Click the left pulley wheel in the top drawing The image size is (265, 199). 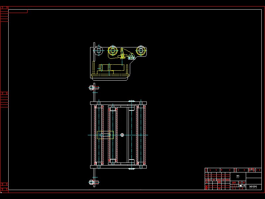click(98, 50)
